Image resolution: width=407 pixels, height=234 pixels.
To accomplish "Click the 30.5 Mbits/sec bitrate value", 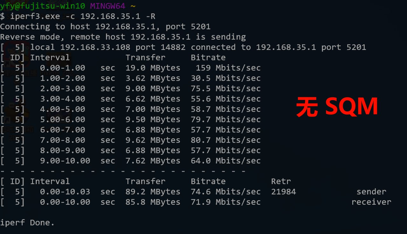I will coord(225,78).
